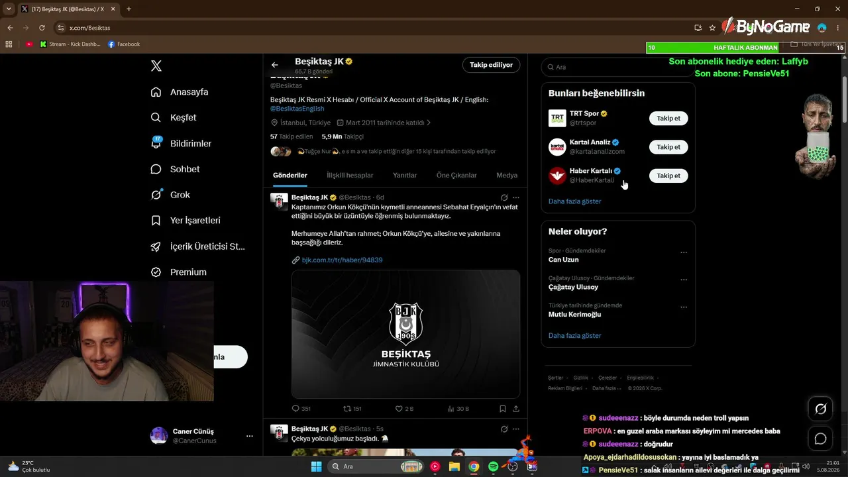Expand the Chrome tab search dropdown
The width and height of the screenshot is (848, 477).
9,9
